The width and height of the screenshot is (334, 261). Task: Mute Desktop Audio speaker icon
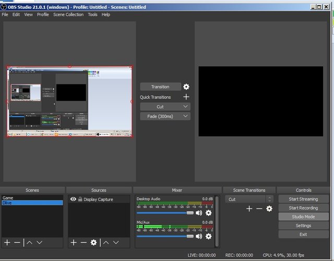click(x=199, y=213)
